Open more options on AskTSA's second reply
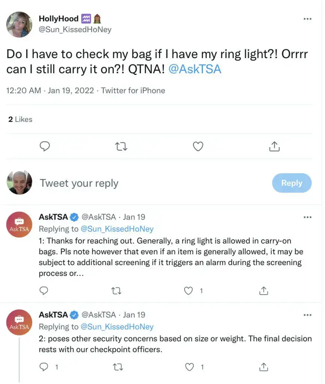 [x=307, y=314]
